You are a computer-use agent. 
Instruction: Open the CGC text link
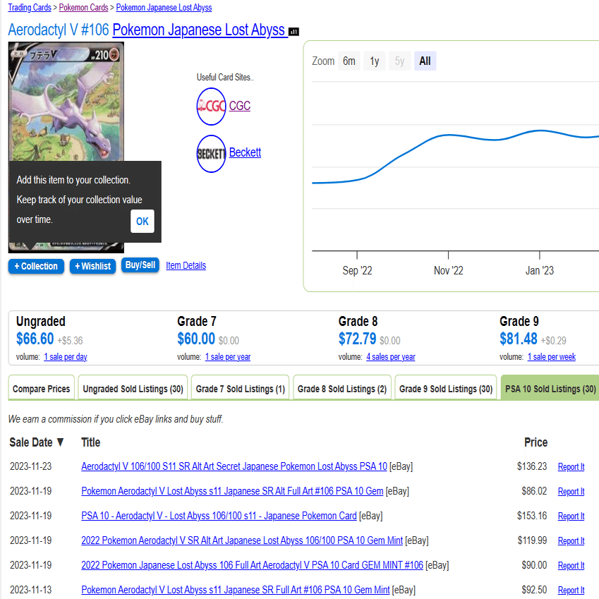point(239,105)
